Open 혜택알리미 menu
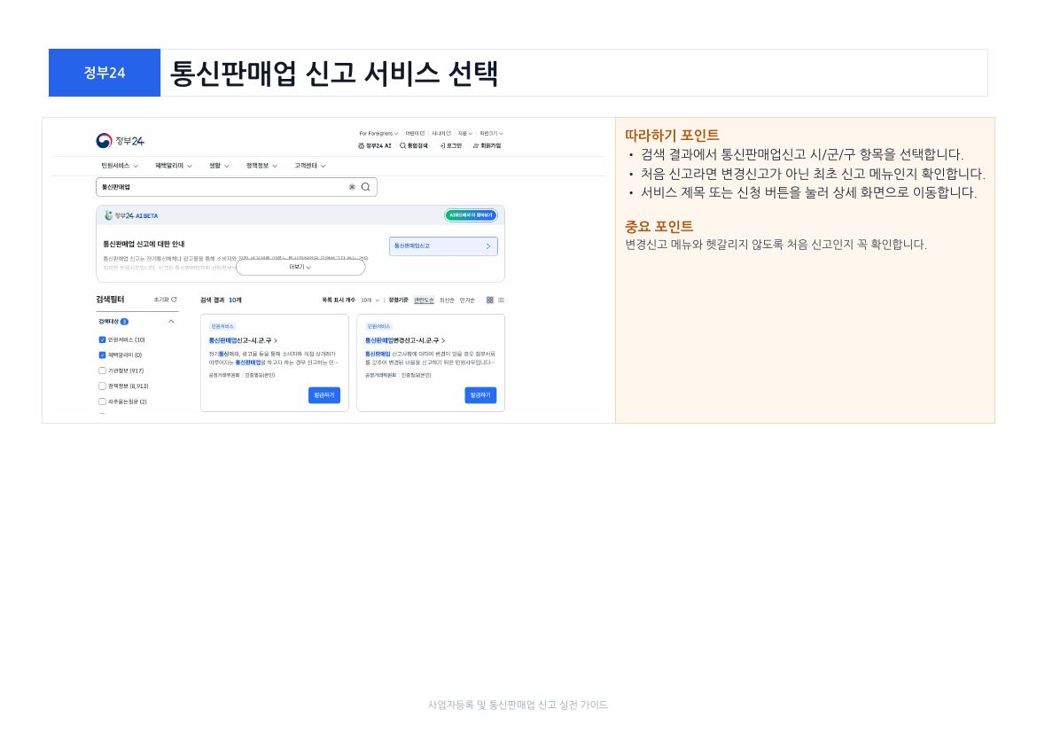The height and width of the screenshot is (733, 1037). point(173,166)
